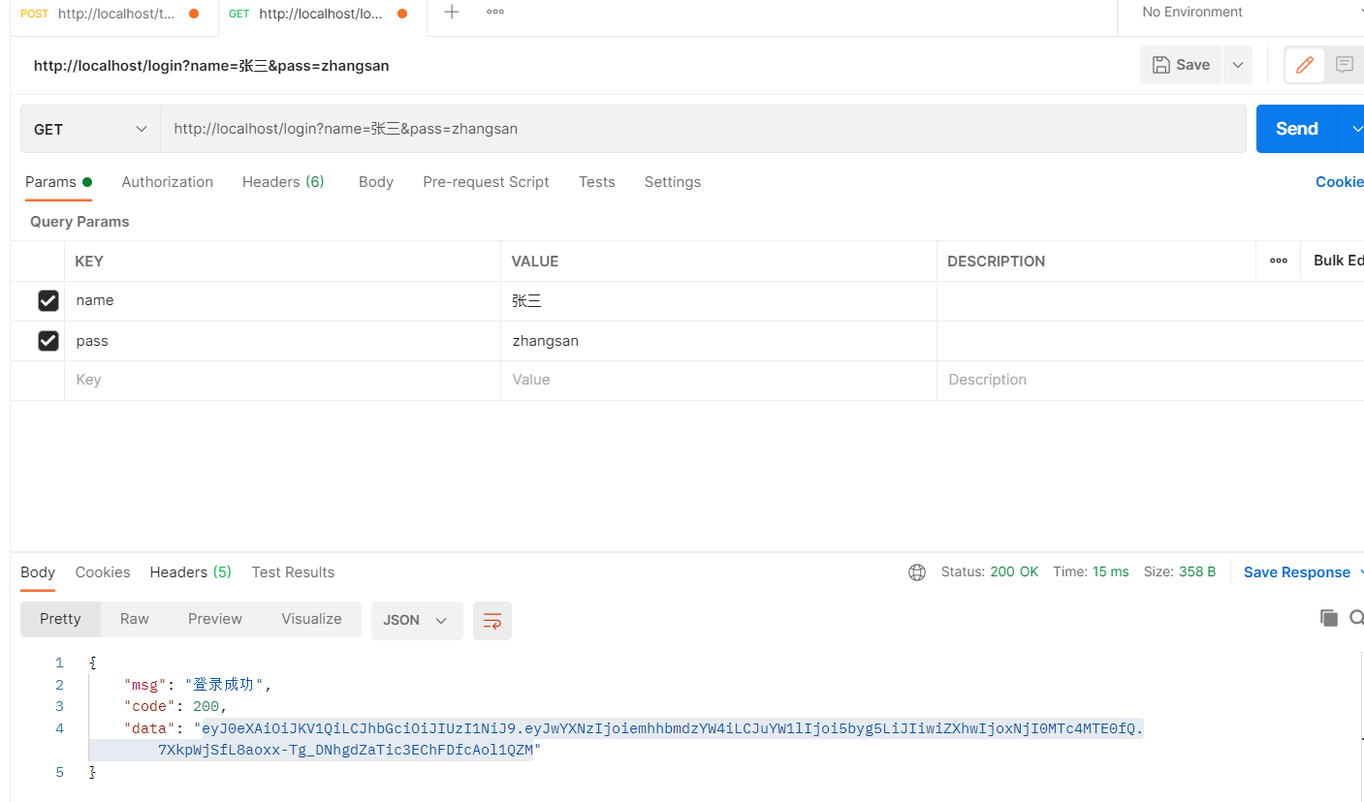Open the GET method dropdown
This screenshot has height=802, width=1364.
click(89, 128)
